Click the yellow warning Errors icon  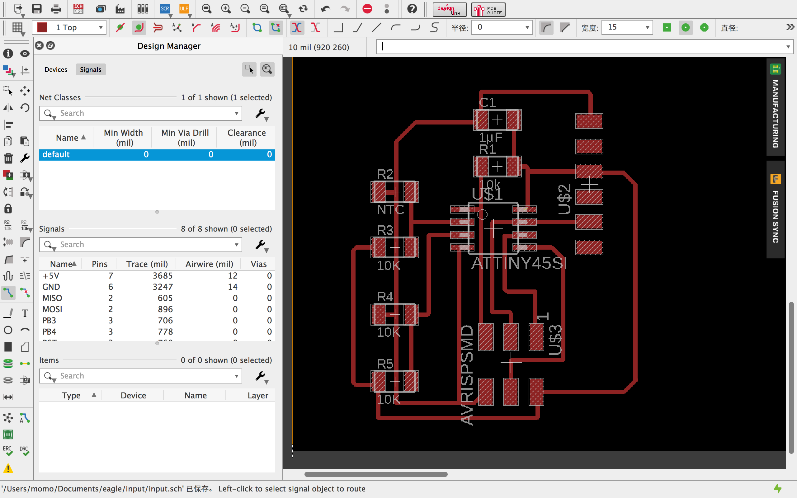tap(8, 468)
